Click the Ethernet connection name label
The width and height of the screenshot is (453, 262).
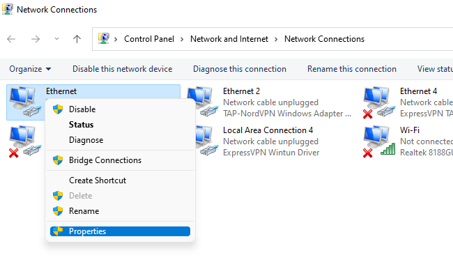[61, 91]
